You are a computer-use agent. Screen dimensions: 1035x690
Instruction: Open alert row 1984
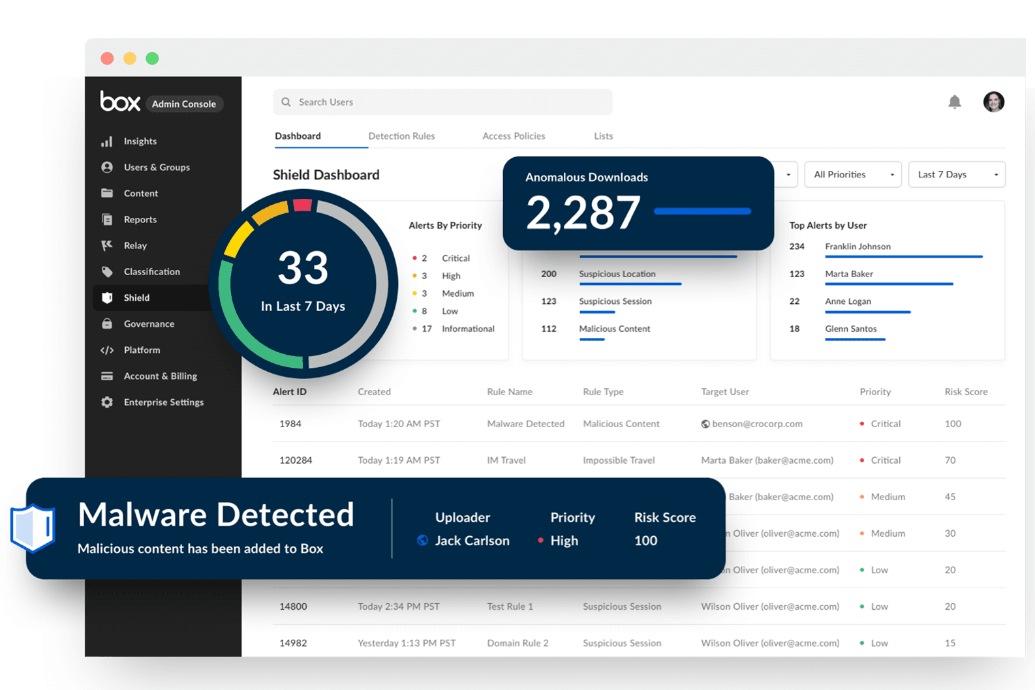(639, 424)
